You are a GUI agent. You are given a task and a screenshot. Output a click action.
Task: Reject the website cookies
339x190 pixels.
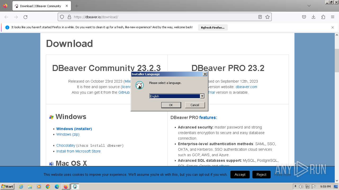click(x=261, y=174)
